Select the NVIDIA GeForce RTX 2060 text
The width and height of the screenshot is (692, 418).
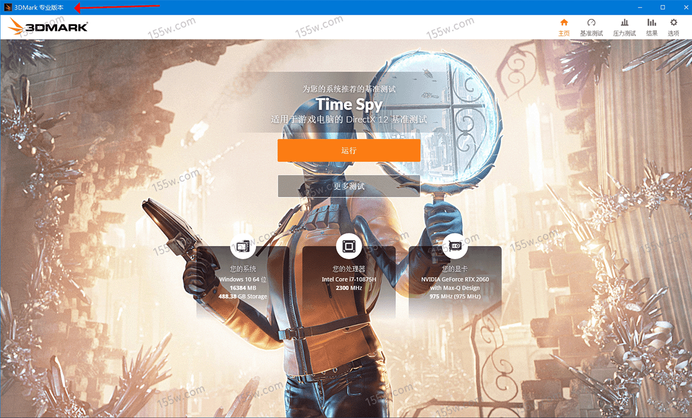pos(455,280)
